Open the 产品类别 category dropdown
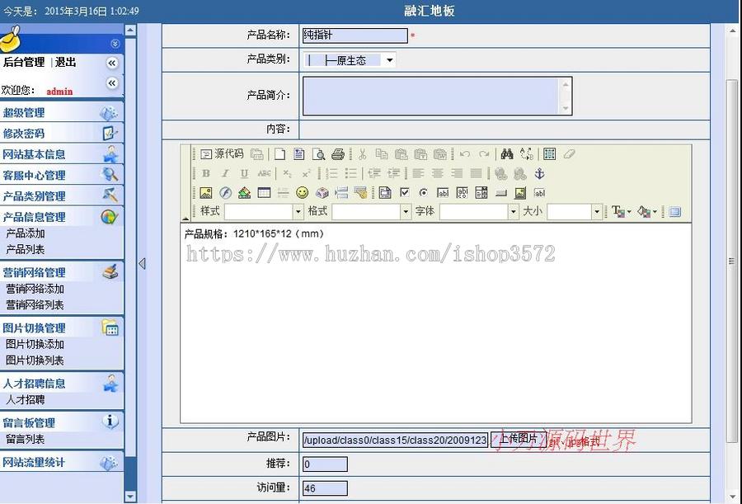Image resolution: width=742 pixels, height=504 pixels. click(x=349, y=60)
